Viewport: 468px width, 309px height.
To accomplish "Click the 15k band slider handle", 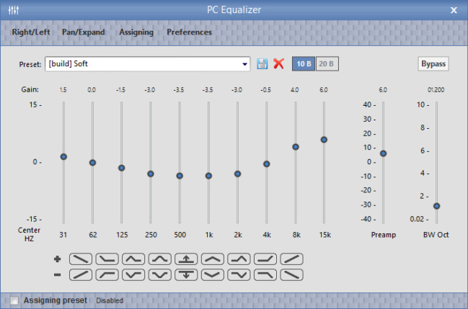I will pyautogui.click(x=324, y=140).
